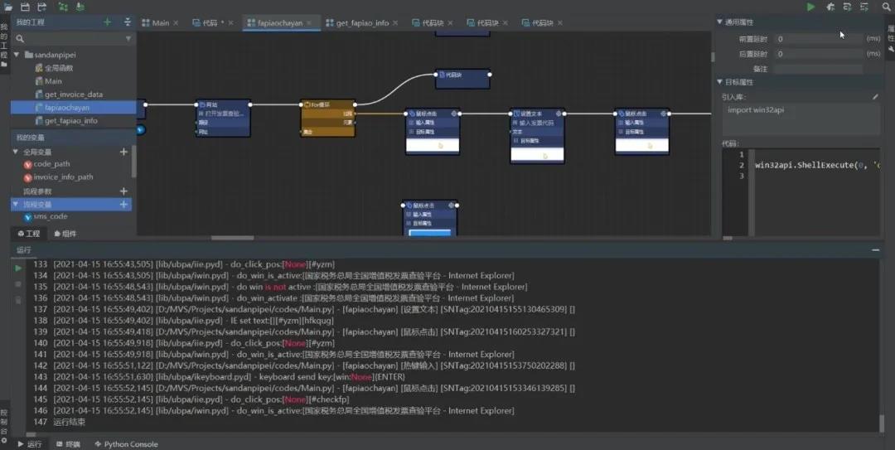Collapse the 通用属性 section
895x450 pixels.
719,22
